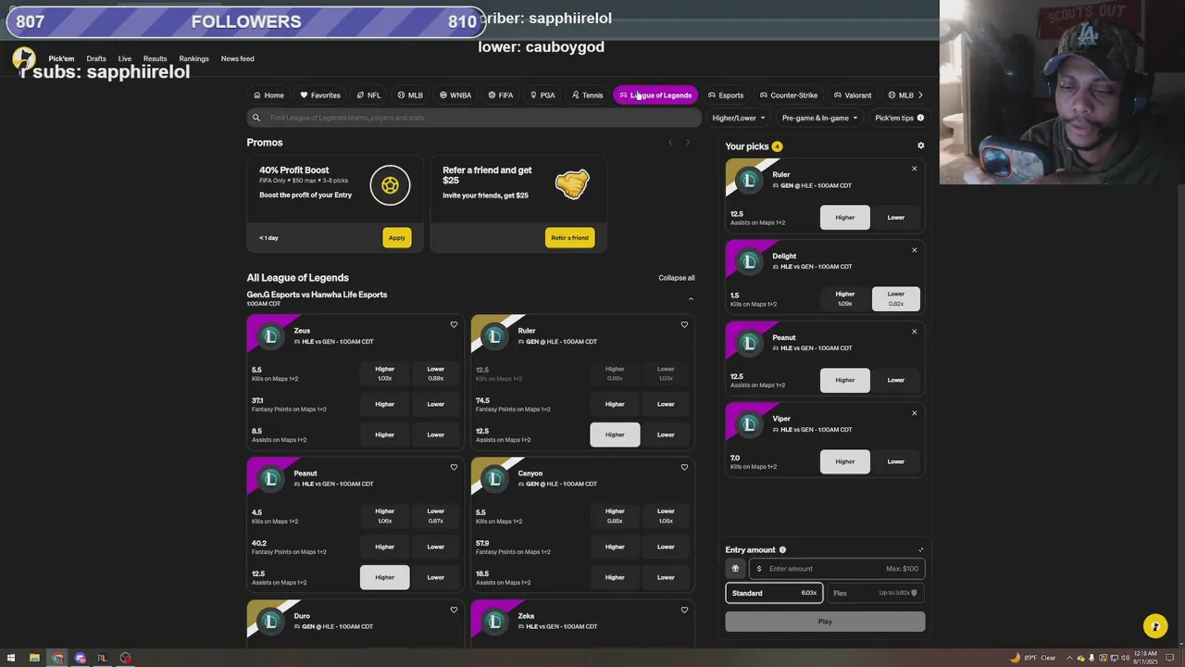Pick Higher for Peanut 40.2 fantasy points
The image size is (1185, 667).
point(384,547)
